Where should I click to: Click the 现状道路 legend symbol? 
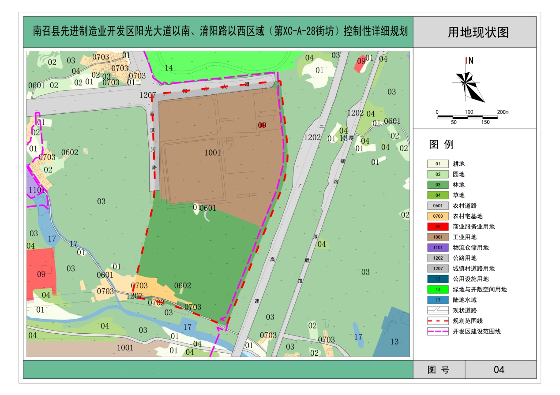(x=438, y=310)
